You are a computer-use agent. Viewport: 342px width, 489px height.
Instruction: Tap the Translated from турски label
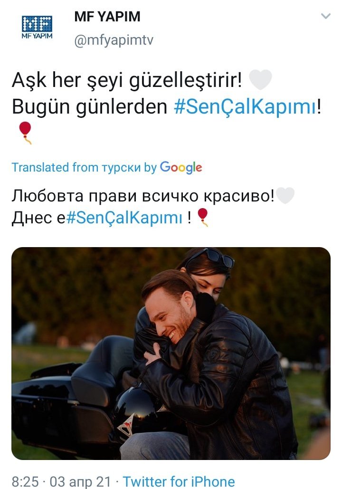[84, 167]
